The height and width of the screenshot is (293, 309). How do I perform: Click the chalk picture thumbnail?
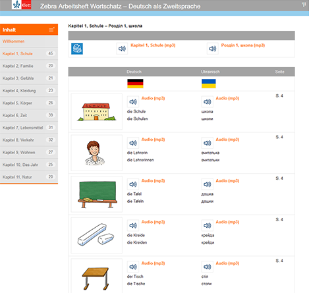click(97, 235)
